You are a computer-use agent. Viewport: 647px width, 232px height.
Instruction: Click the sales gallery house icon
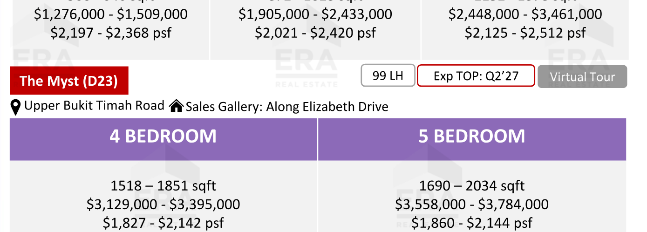[x=176, y=106]
